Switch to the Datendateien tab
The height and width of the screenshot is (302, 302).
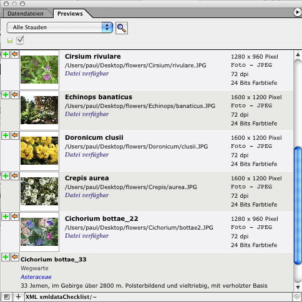26,14
